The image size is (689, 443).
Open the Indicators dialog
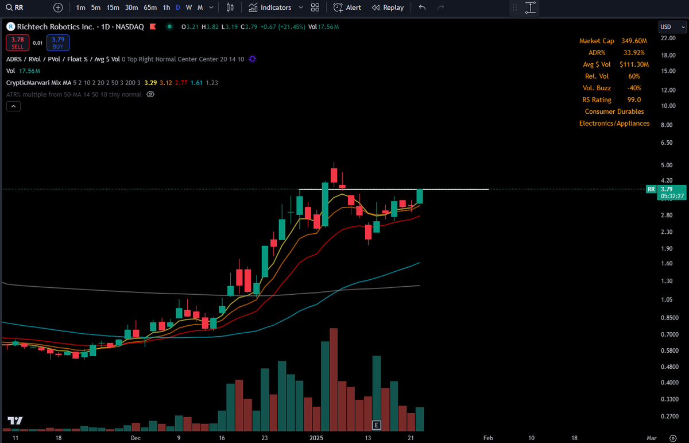tap(270, 7)
